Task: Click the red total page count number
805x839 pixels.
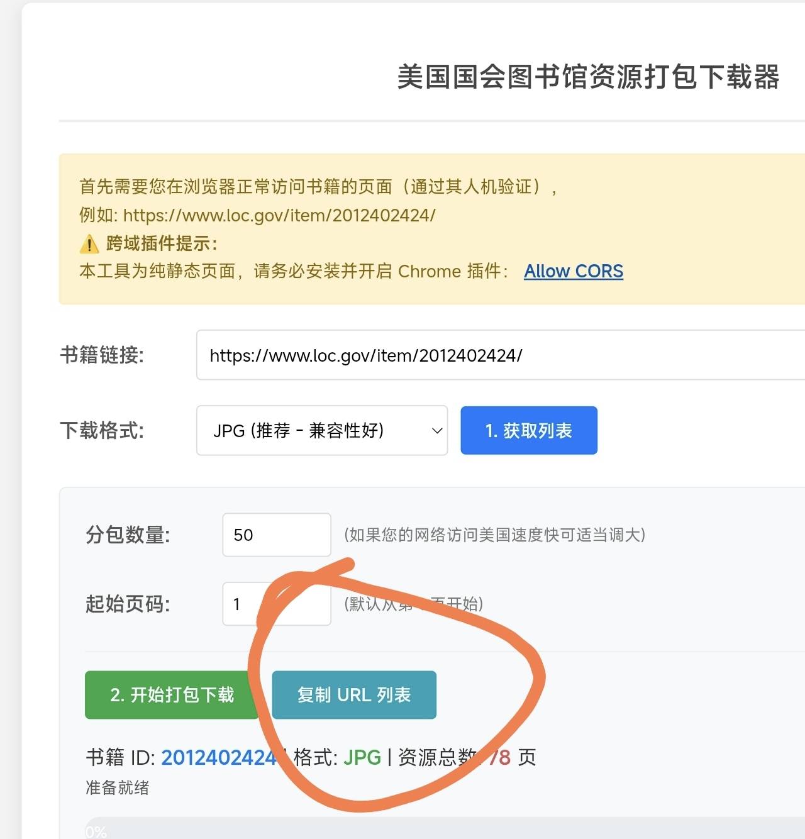Action: point(501,757)
